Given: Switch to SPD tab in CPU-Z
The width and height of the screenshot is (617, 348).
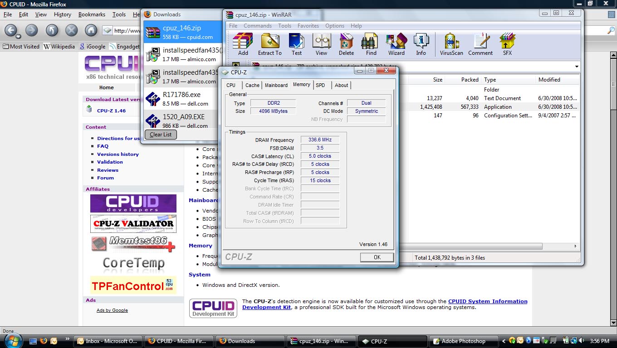Looking at the screenshot, I should pyautogui.click(x=320, y=85).
